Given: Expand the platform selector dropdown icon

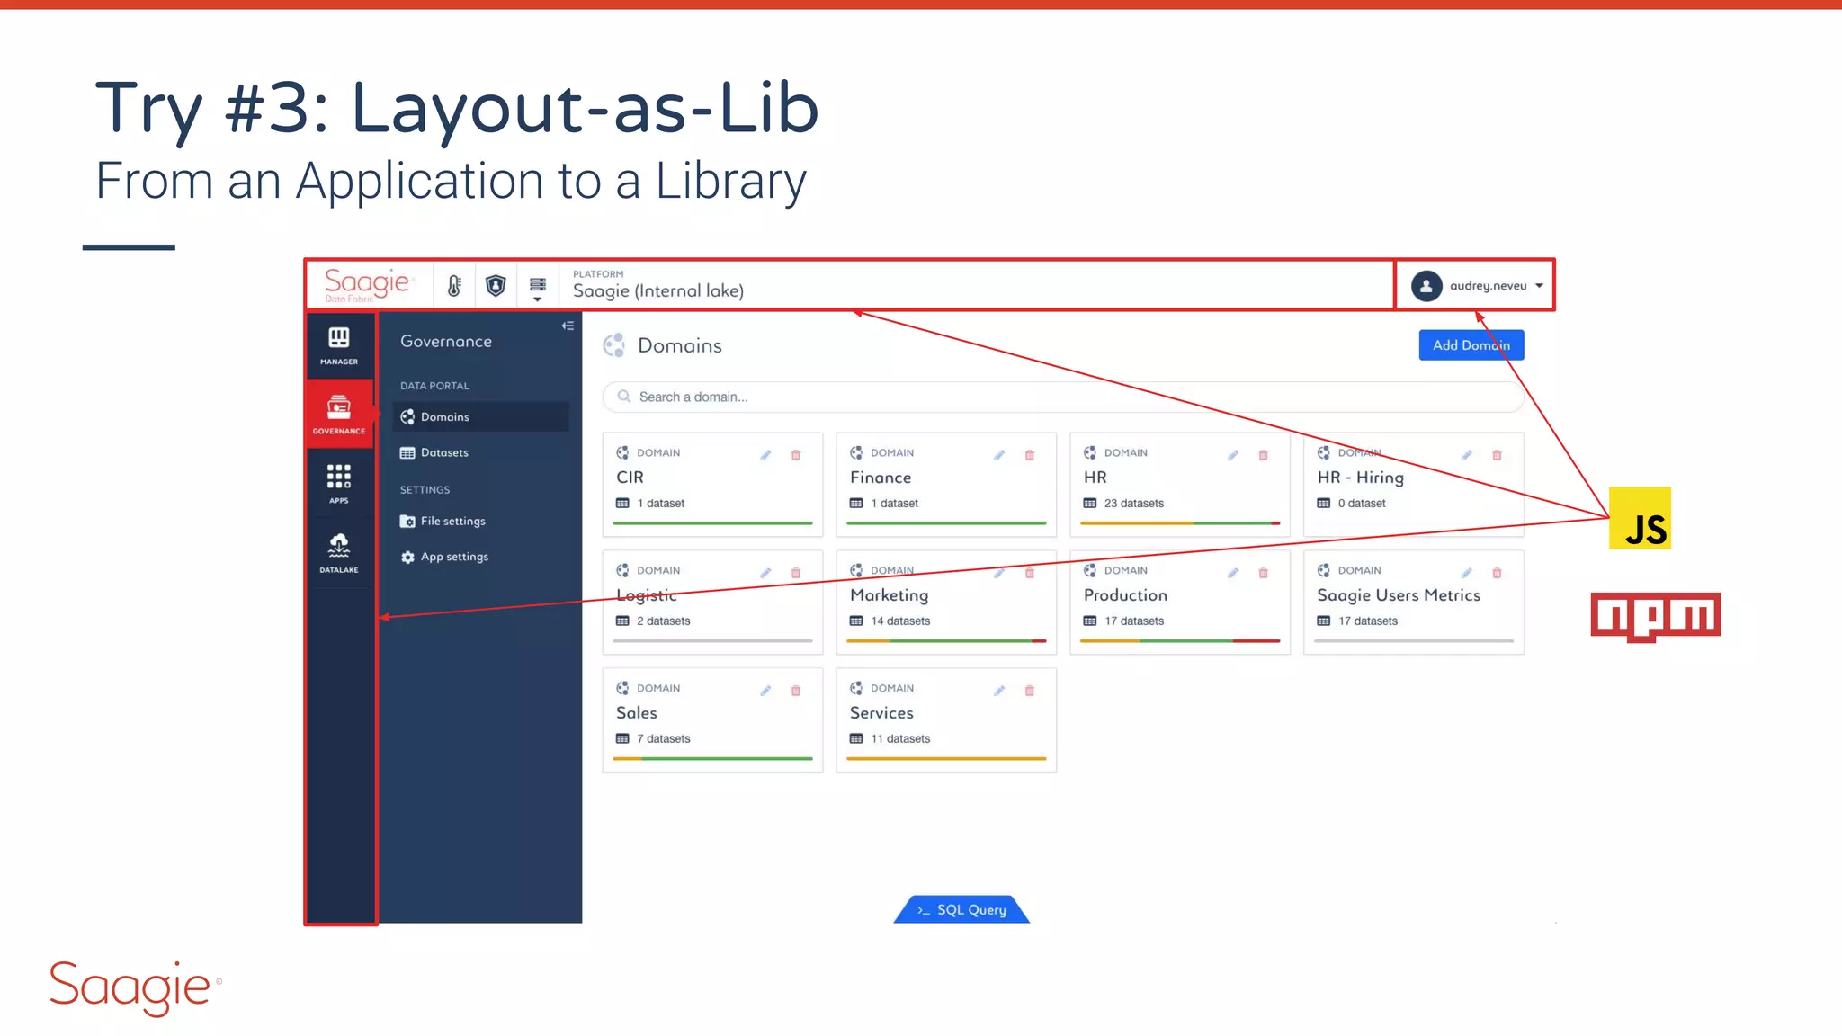Looking at the screenshot, I should 537,288.
